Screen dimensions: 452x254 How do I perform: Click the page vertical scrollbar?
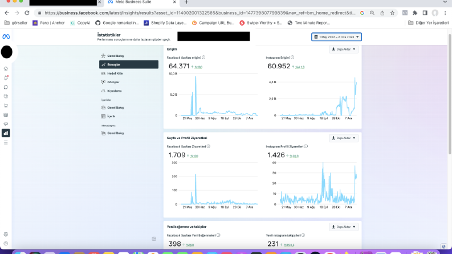tap(450, 95)
